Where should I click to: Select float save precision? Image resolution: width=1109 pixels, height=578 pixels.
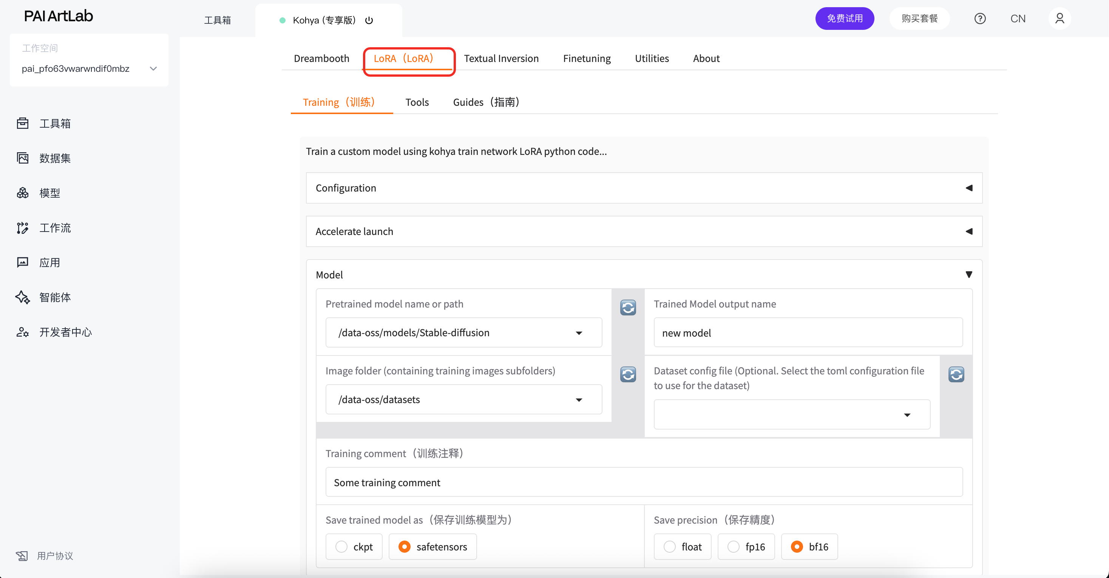click(x=670, y=547)
